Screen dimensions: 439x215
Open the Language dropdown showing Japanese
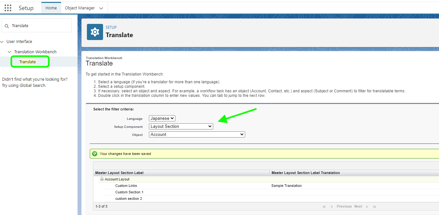[x=162, y=118]
